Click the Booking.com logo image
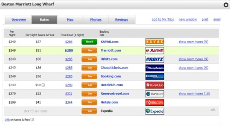The width and height of the screenshot is (230, 132). click(155, 76)
